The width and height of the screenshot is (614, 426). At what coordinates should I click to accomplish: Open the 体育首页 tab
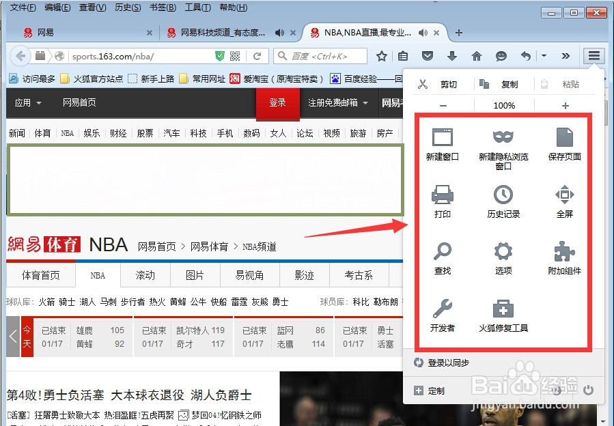41,275
